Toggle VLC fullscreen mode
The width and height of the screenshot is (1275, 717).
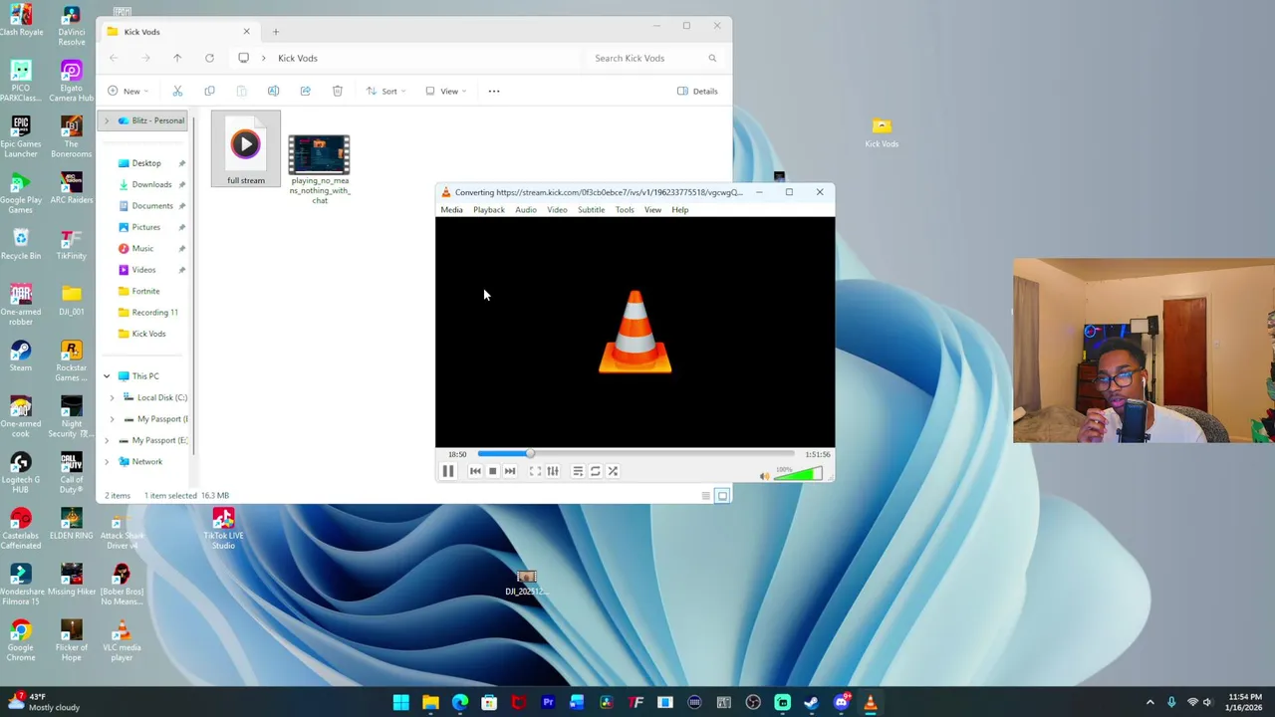coord(535,471)
